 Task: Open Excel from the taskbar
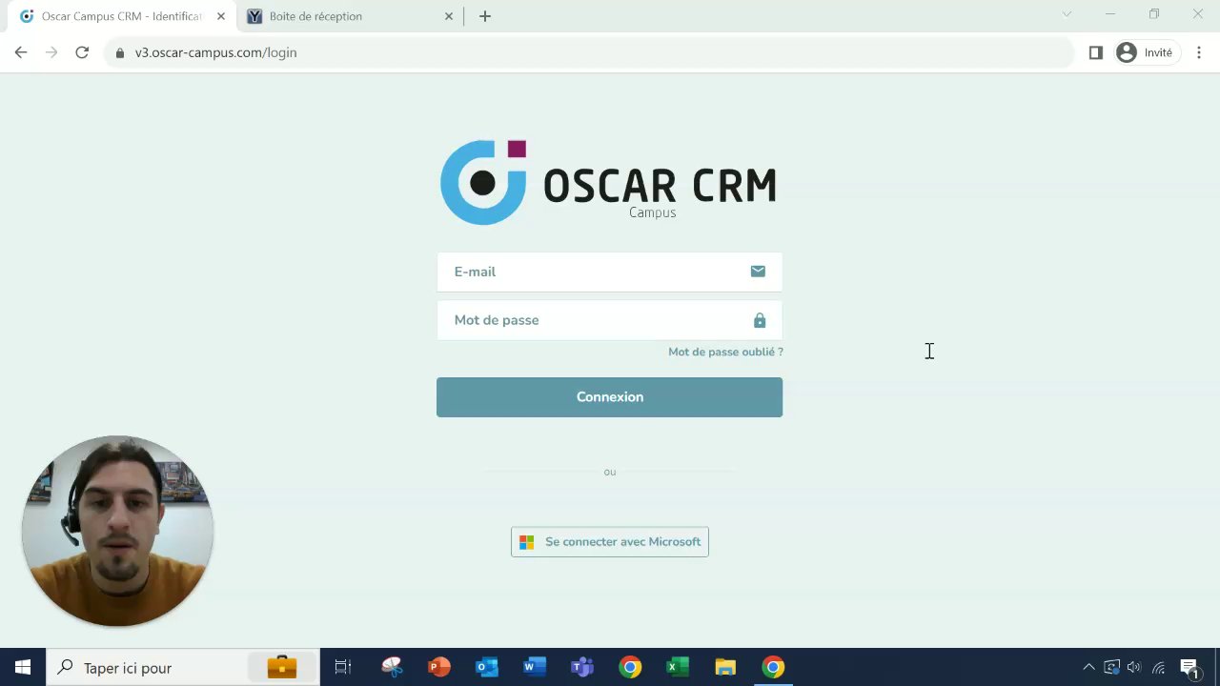(x=678, y=668)
